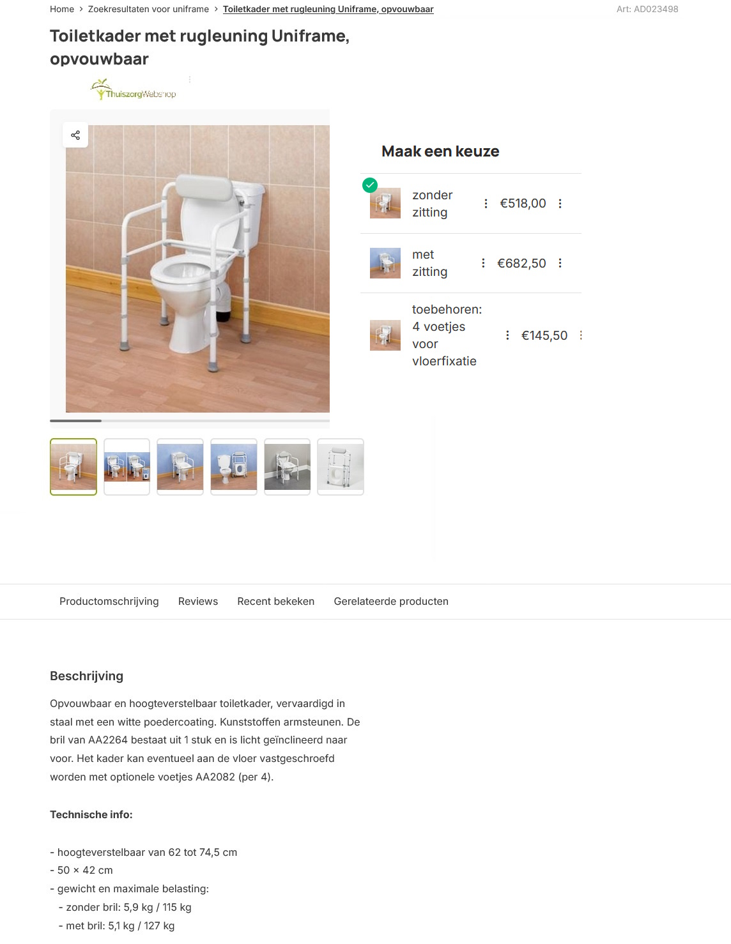
Task: Open 'Zoekresultaten voor uniframe' breadcrumb
Action: pos(148,9)
